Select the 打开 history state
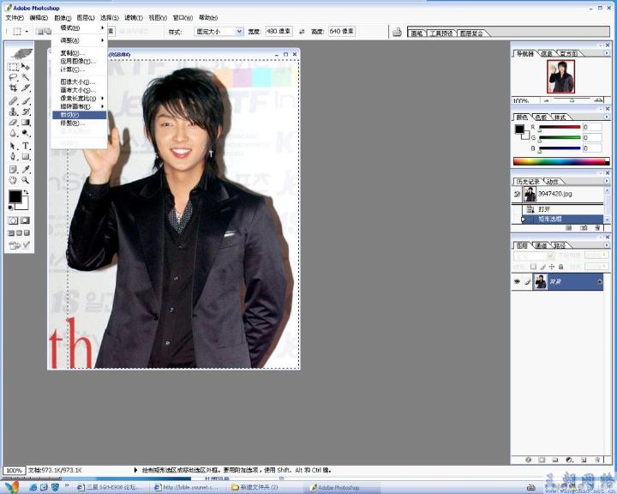The width and height of the screenshot is (617, 494). click(x=563, y=209)
